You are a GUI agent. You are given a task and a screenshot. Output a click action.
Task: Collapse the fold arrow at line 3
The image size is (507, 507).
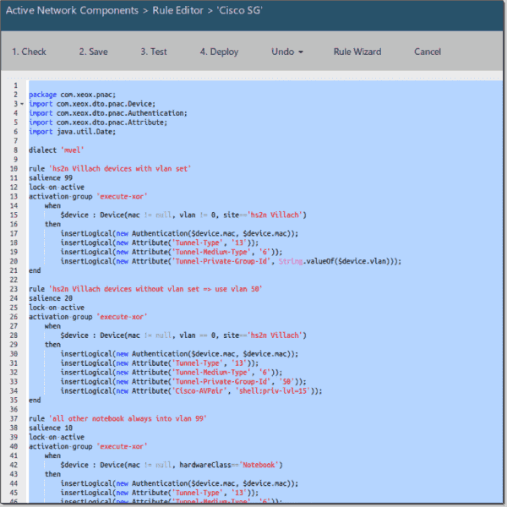point(22,104)
